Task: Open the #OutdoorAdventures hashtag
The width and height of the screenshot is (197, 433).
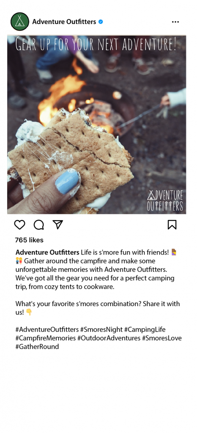Action: pyautogui.click(x=109, y=338)
